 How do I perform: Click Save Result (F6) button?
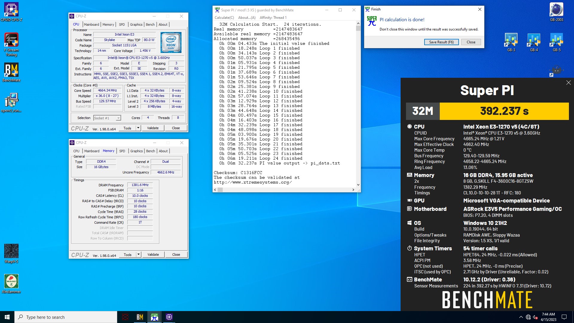tap(441, 42)
